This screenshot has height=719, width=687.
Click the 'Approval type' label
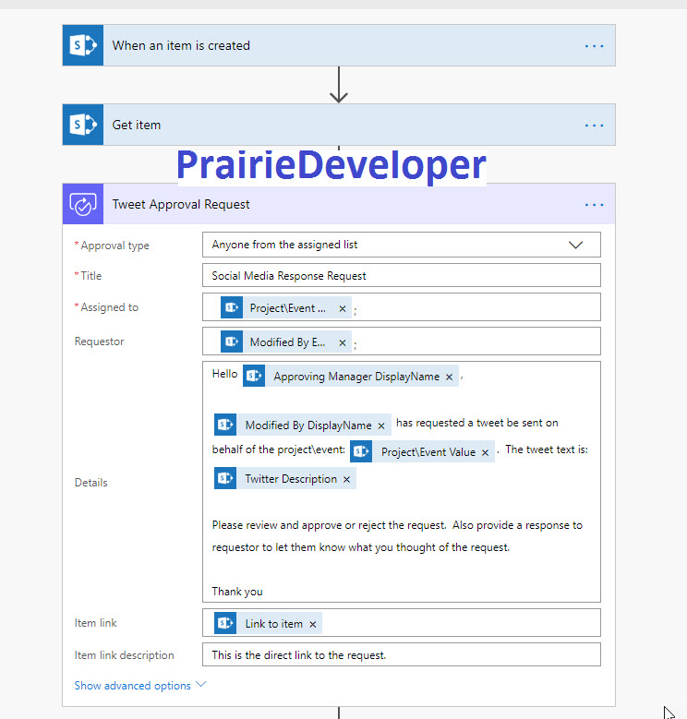[x=114, y=246]
